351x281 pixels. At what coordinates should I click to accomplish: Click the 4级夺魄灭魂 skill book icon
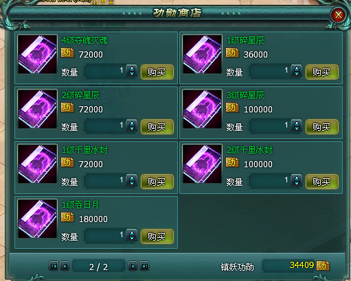coord(37,54)
